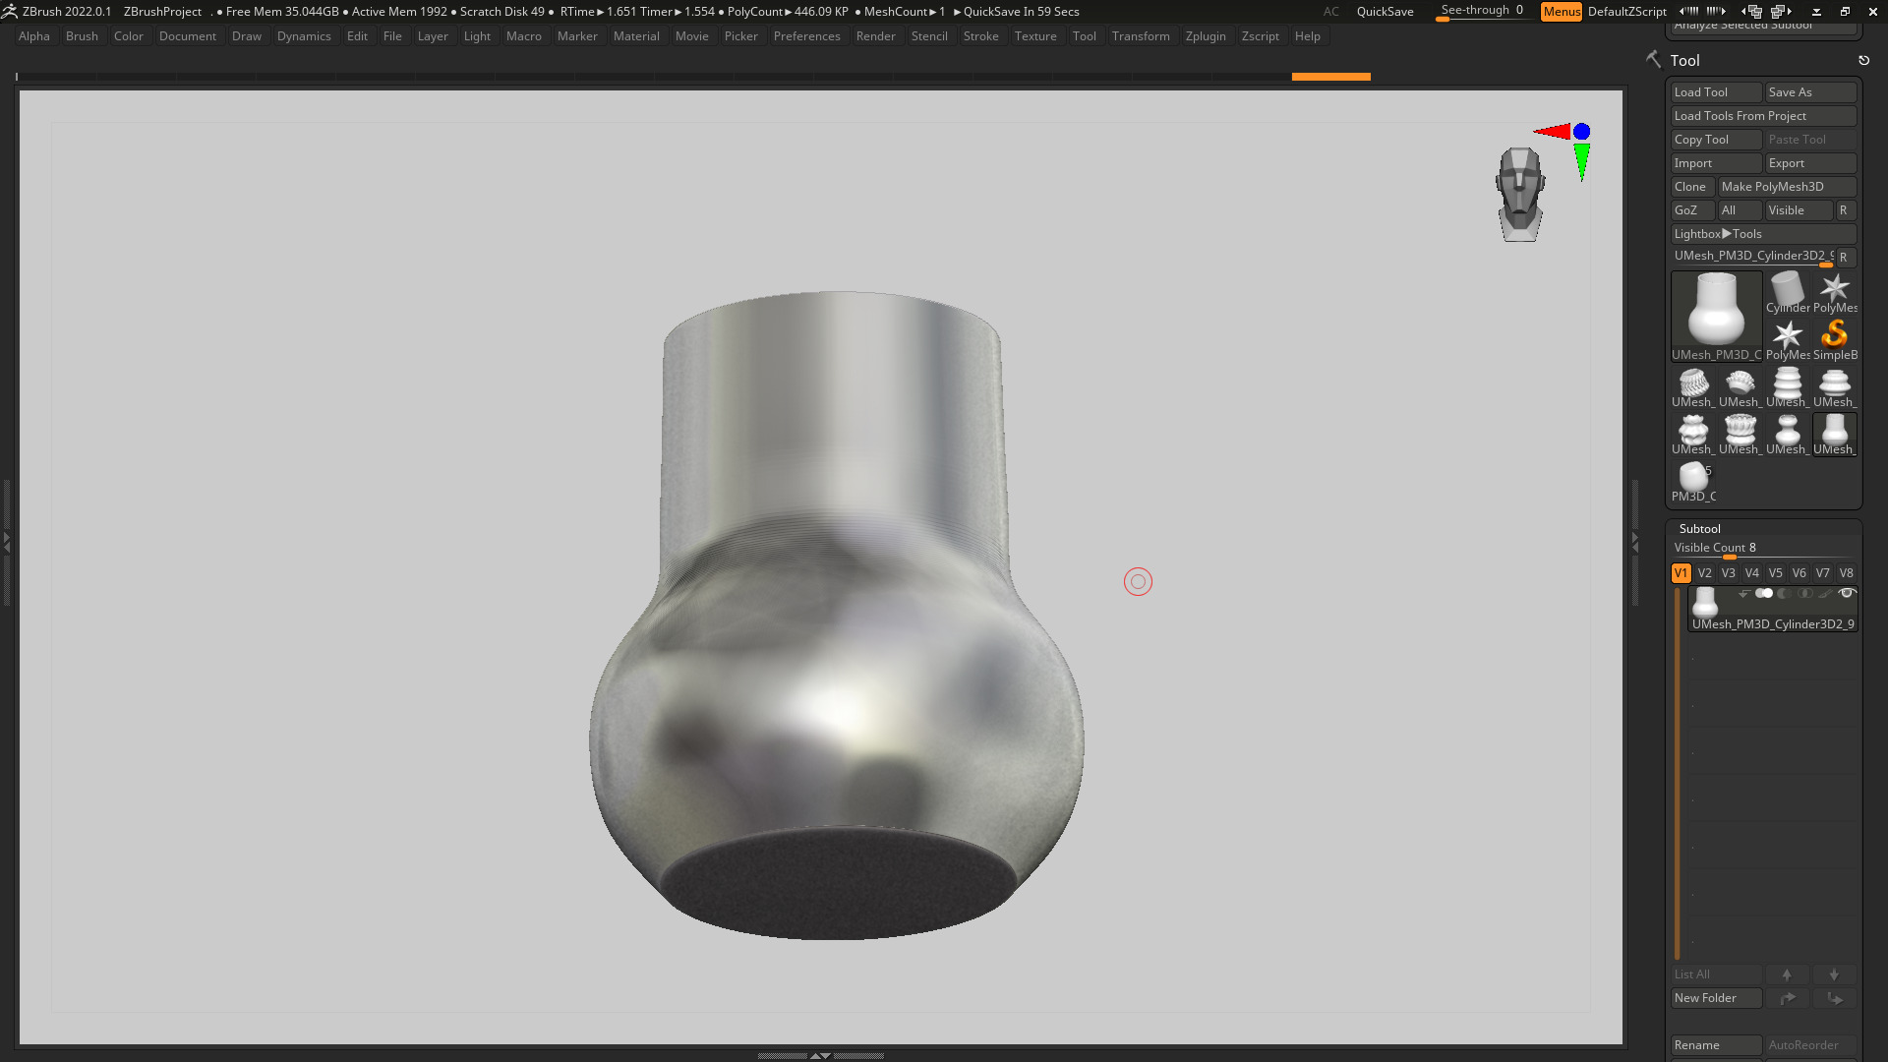1888x1062 pixels.
Task: Open the Brush menu
Action: point(82,36)
